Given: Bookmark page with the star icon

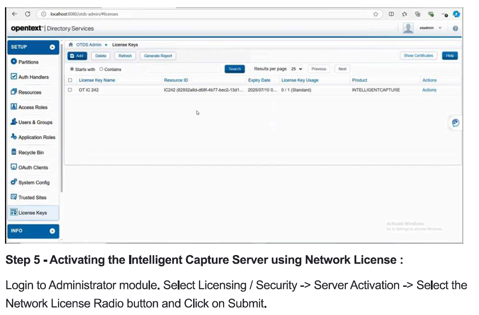Looking at the screenshot, I should coord(376,14).
